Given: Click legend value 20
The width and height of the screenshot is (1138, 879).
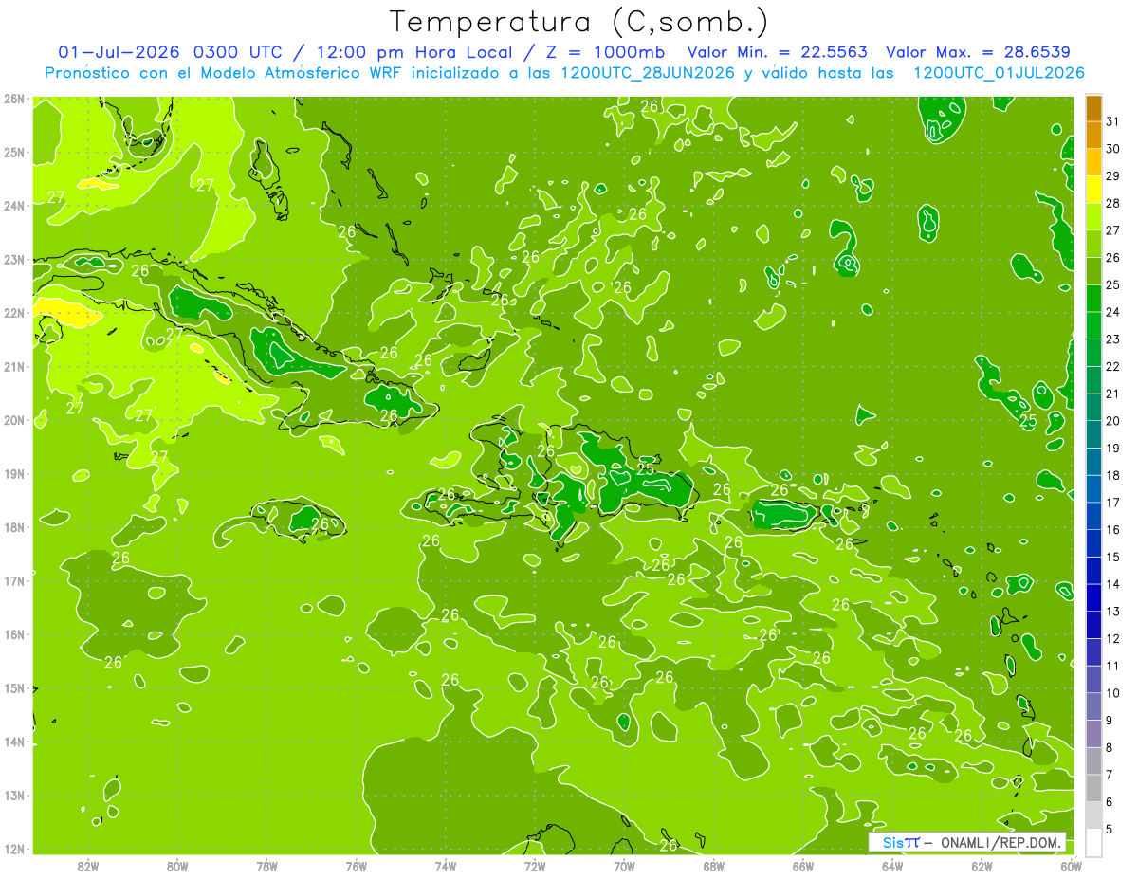Looking at the screenshot, I should coord(1112,420).
